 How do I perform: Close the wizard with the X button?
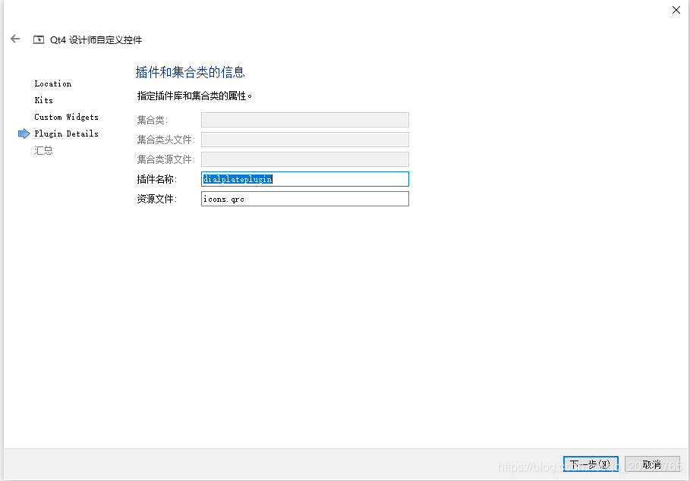tap(676, 10)
